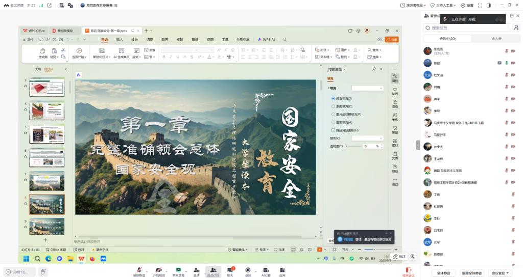Image resolution: width=523 pixels, height=280 pixels.
Task: Click the 录制 record icon
Action: point(248,270)
